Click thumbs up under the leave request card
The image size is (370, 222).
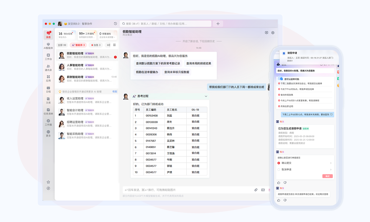pyautogui.click(x=279, y=183)
